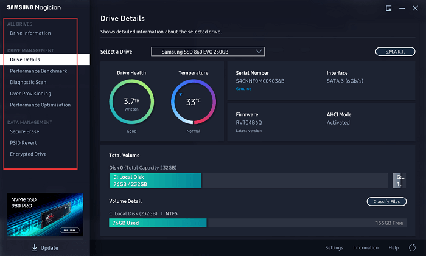The height and width of the screenshot is (256, 426).
Task: Click the download arrow icon beside Update
Action: pyautogui.click(x=35, y=247)
